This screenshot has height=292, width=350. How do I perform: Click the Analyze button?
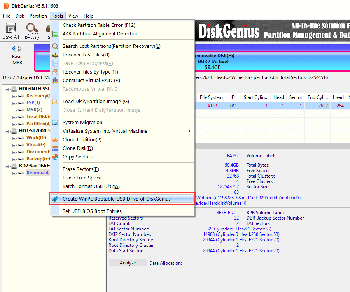point(128,263)
